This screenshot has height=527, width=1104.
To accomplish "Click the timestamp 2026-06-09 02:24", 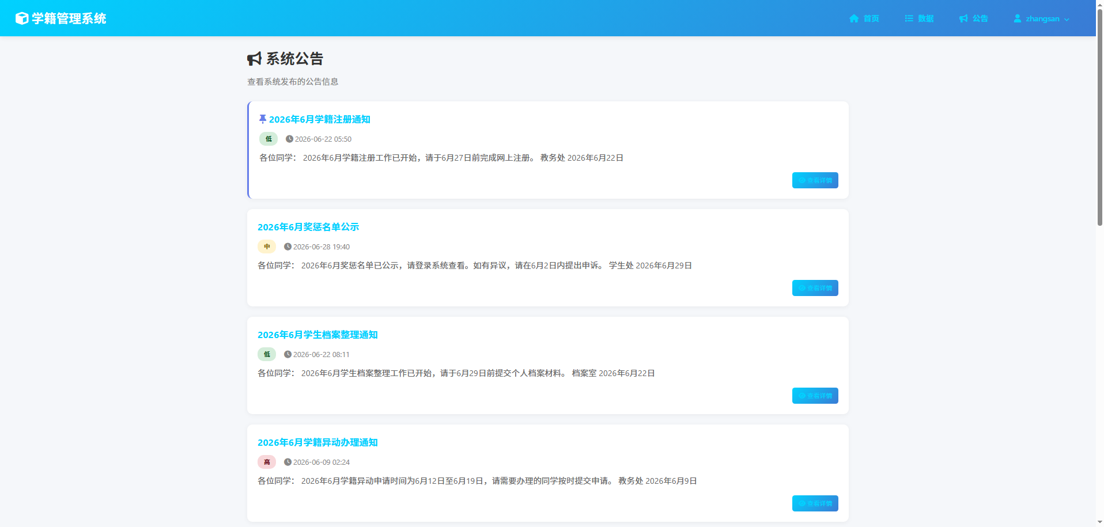I will 322,462.
